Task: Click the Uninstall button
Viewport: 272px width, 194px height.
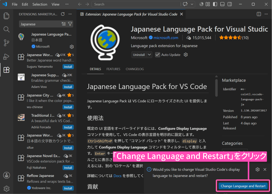Action: coord(139,55)
